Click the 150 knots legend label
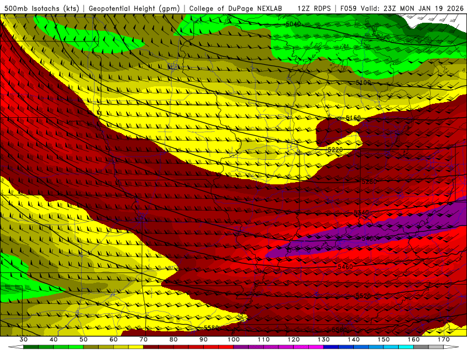 point(384,339)
